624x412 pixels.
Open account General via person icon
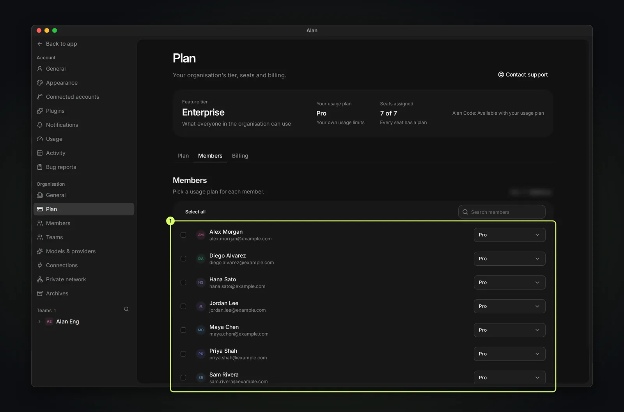pyautogui.click(x=40, y=69)
